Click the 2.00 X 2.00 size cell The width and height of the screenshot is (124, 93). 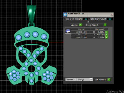tap(81, 37)
